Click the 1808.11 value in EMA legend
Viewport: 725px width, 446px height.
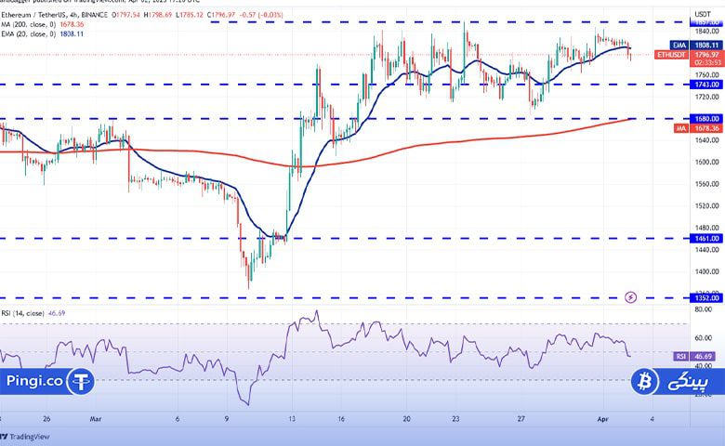point(72,33)
